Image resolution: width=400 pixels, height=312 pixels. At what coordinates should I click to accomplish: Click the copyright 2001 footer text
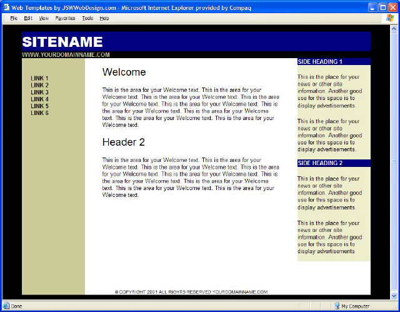[x=191, y=292]
